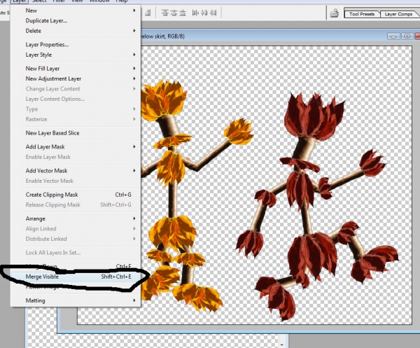Click greyed-out Change Layer Content entry
This screenshot has width=420, height=348.
pos(76,89)
